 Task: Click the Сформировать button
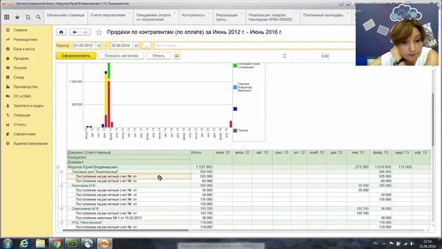(76, 56)
